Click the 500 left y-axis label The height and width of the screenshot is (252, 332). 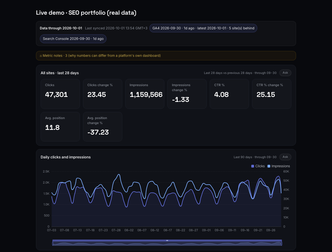pyautogui.click(x=47, y=215)
